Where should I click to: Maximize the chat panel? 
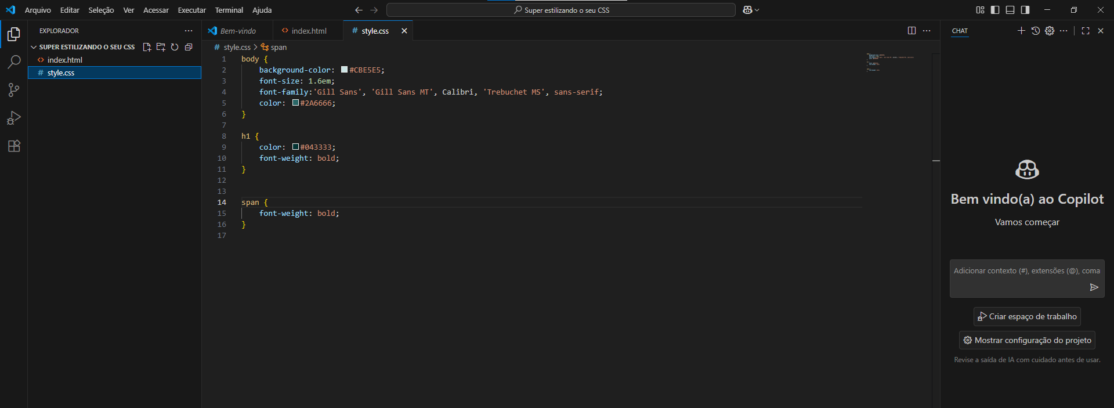[x=1086, y=31]
